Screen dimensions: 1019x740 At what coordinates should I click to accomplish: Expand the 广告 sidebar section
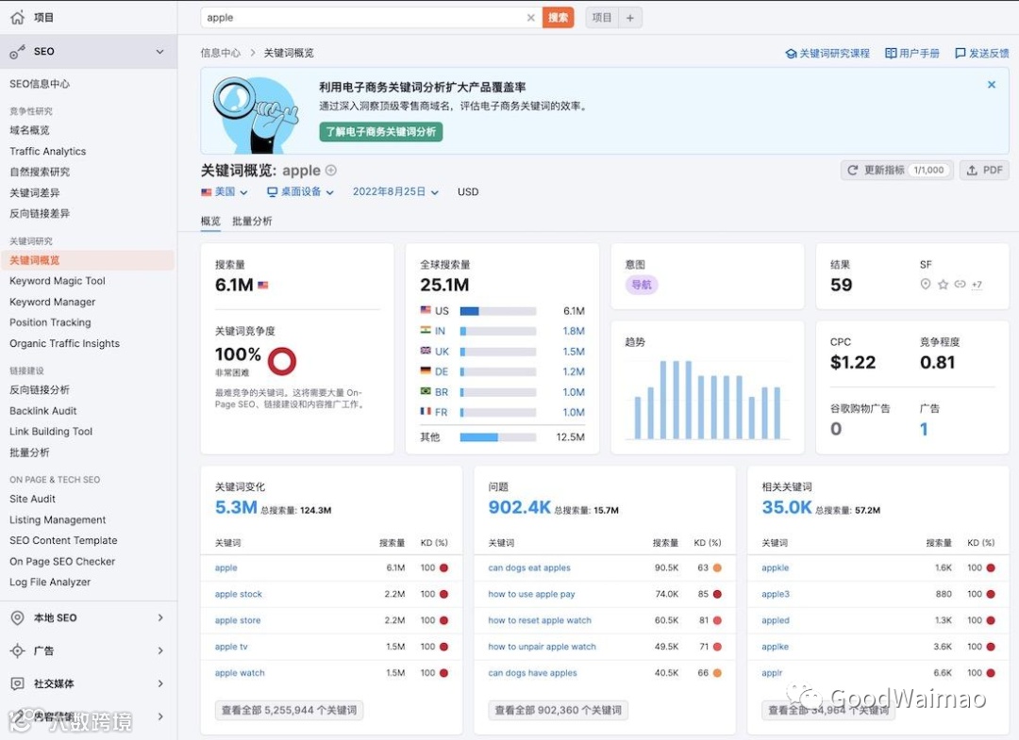click(x=160, y=650)
